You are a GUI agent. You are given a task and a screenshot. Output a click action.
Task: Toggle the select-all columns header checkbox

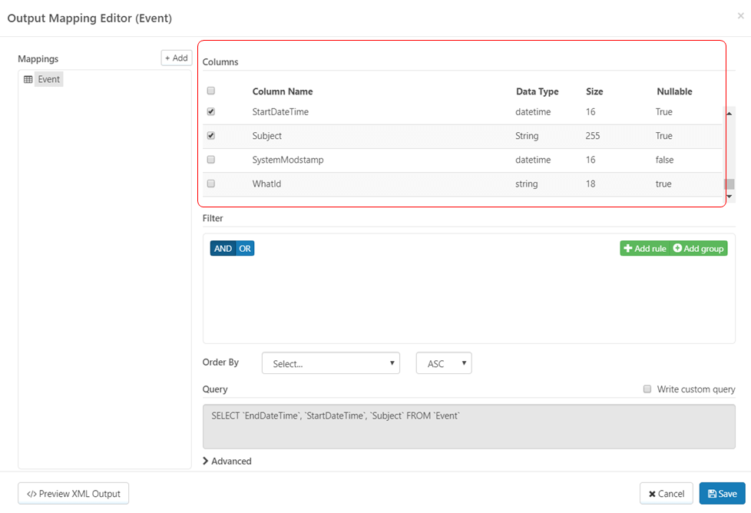[211, 91]
